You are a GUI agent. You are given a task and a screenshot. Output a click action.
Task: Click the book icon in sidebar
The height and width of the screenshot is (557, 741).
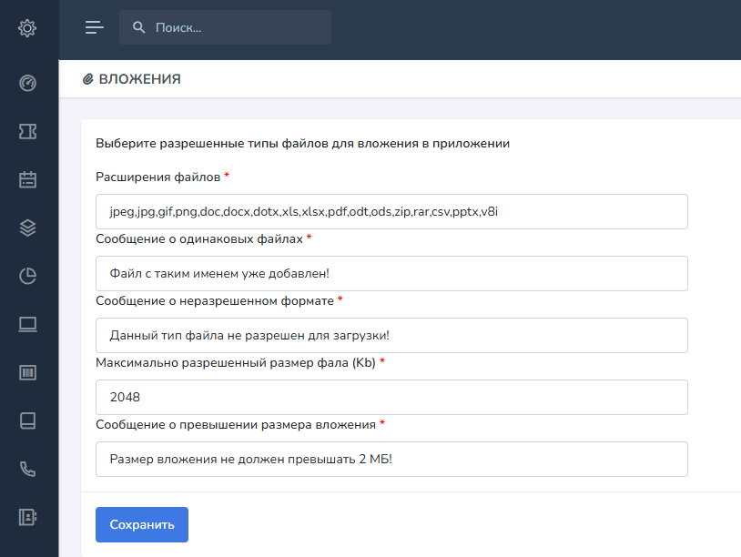27,421
